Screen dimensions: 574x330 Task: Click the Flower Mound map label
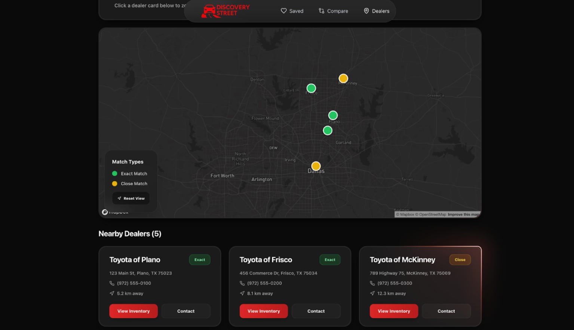point(265,118)
